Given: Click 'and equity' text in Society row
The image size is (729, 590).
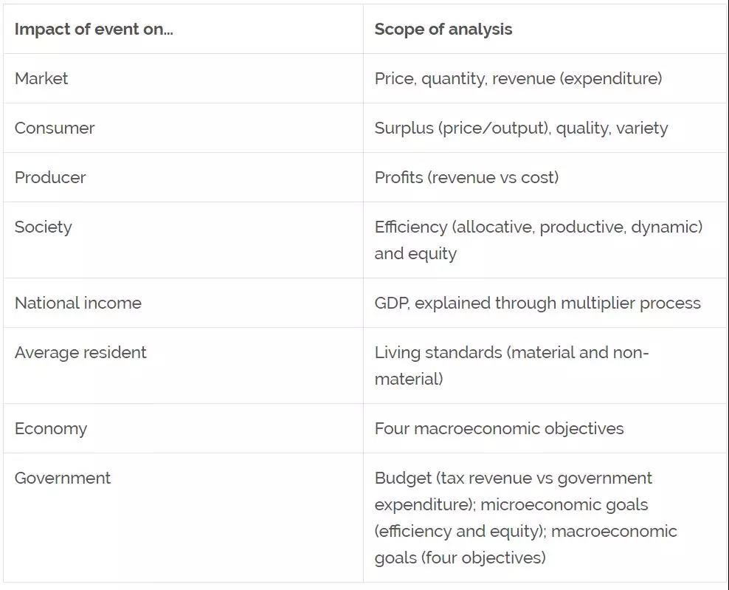Looking at the screenshot, I should pyautogui.click(x=415, y=253).
